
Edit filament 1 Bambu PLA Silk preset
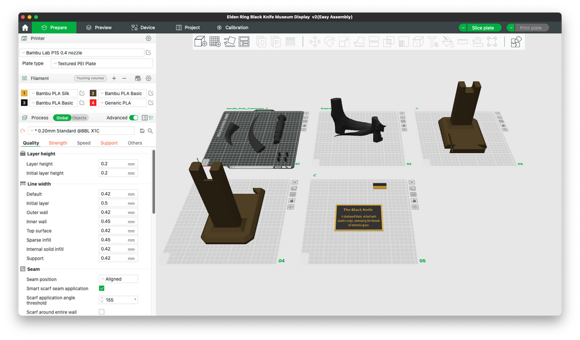pos(82,93)
